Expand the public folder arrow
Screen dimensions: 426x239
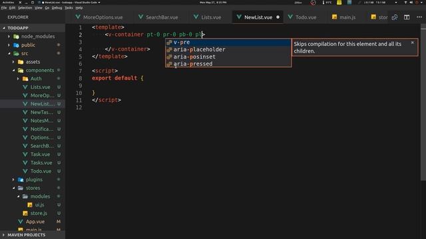point(9,45)
